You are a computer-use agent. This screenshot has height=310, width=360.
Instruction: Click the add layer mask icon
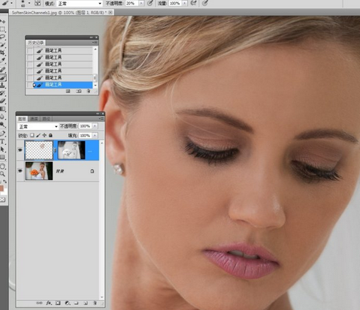[x=58, y=302]
